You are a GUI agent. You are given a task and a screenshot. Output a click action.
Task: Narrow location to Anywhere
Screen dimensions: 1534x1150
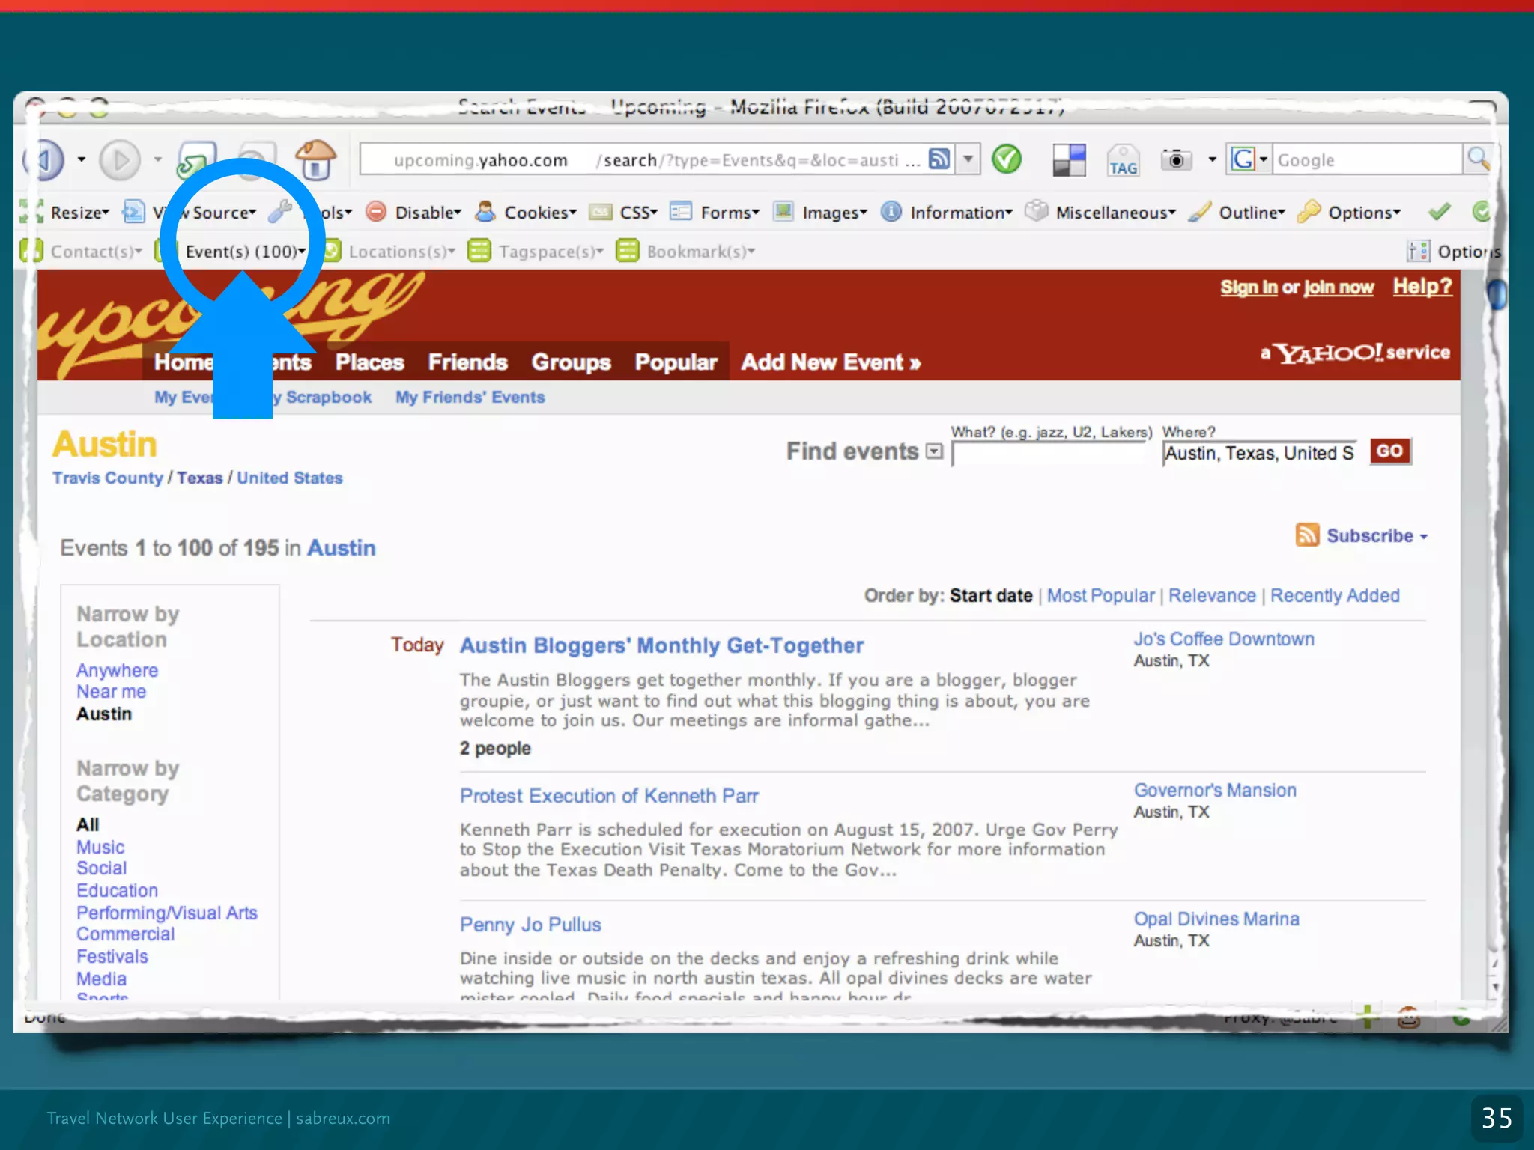[117, 670]
